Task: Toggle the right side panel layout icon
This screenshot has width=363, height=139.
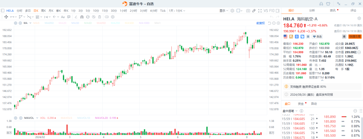Action: click(278, 11)
